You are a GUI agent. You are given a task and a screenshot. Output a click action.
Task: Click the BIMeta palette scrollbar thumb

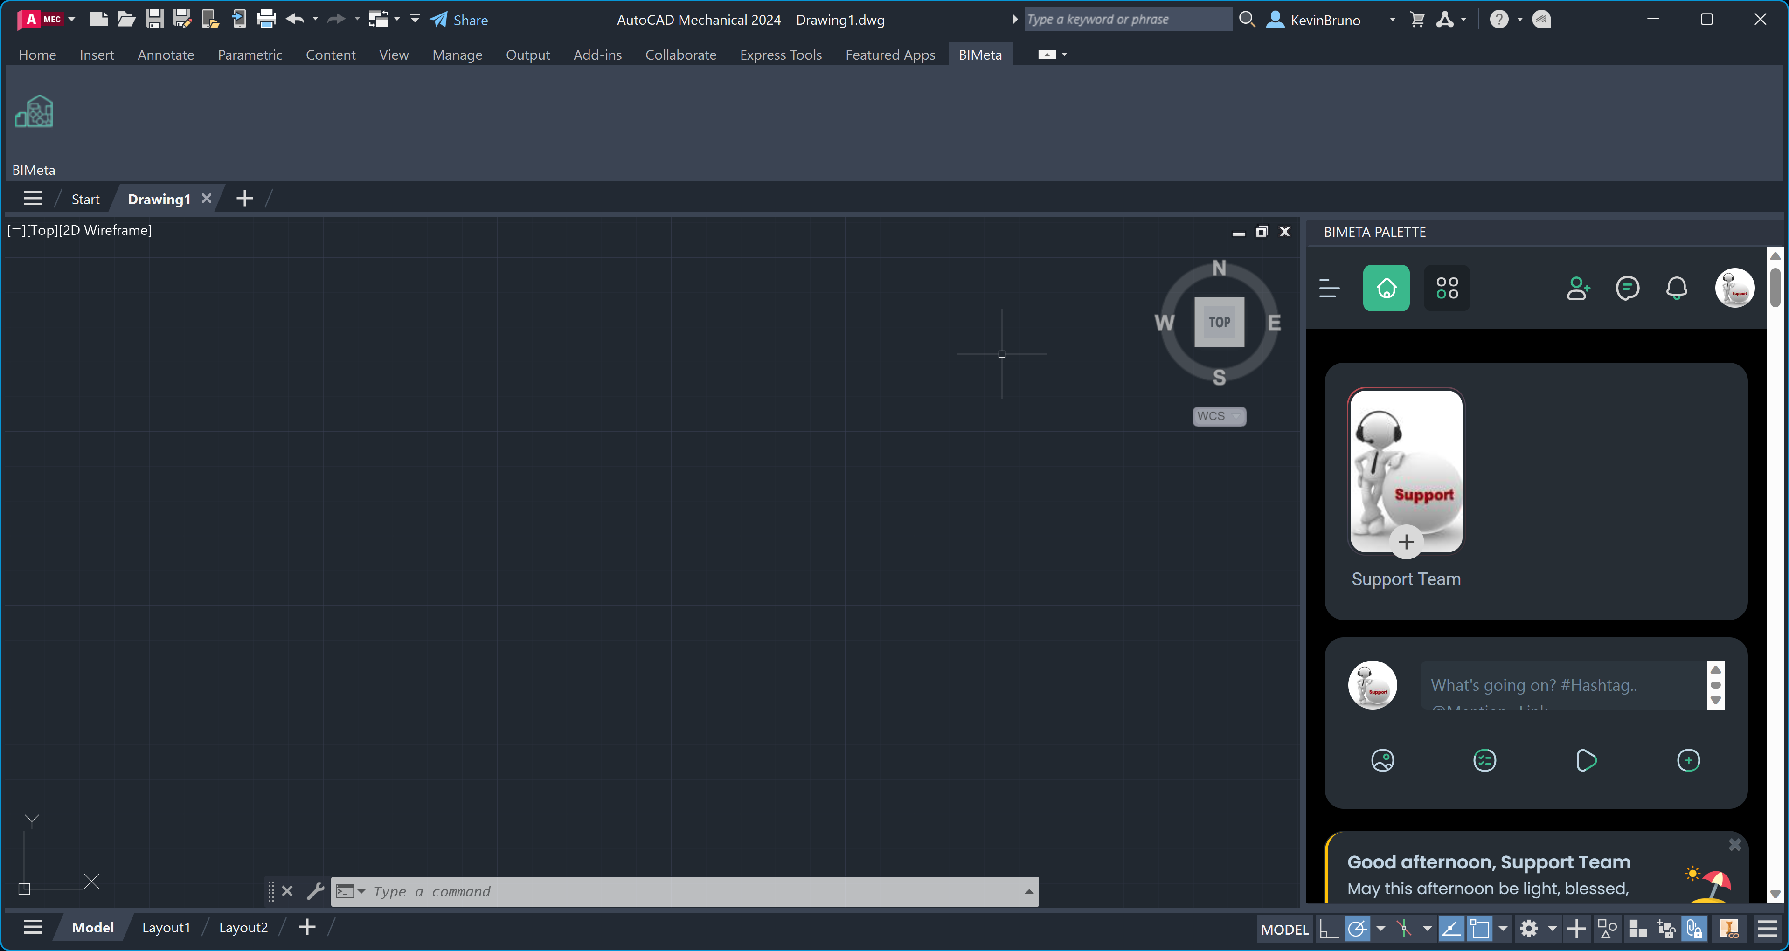(1775, 287)
